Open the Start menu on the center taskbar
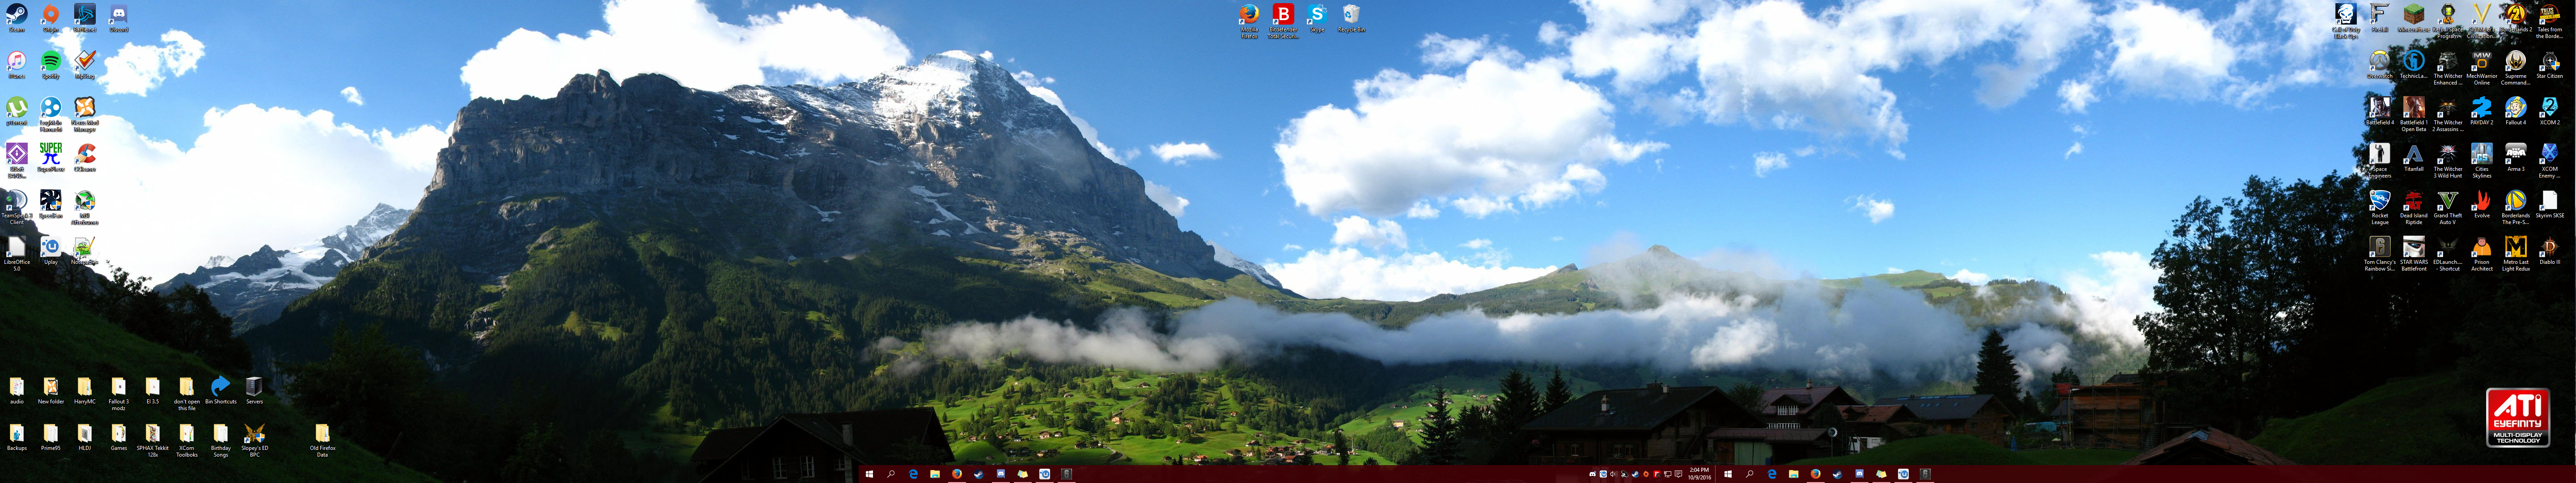The width and height of the screenshot is (2576, 483). [869, 474]
